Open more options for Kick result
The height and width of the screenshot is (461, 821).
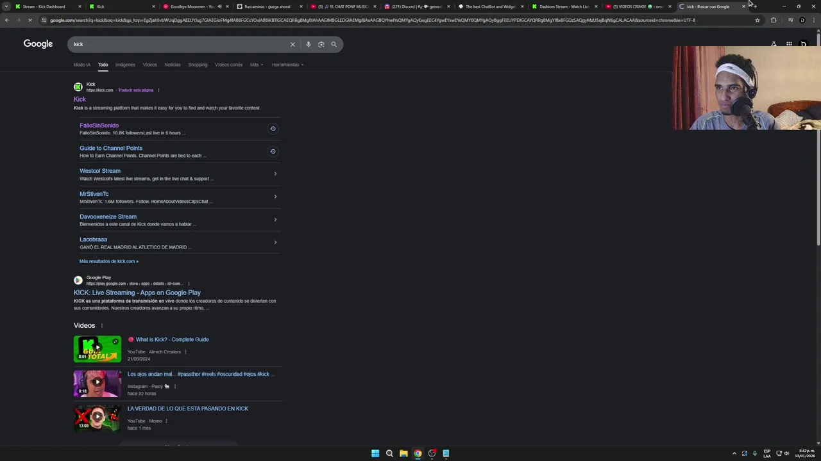tap(158, 90)
